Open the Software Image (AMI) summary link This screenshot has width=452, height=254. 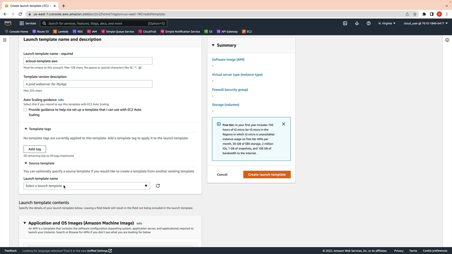pyautogui.click(x=228, y=60)
